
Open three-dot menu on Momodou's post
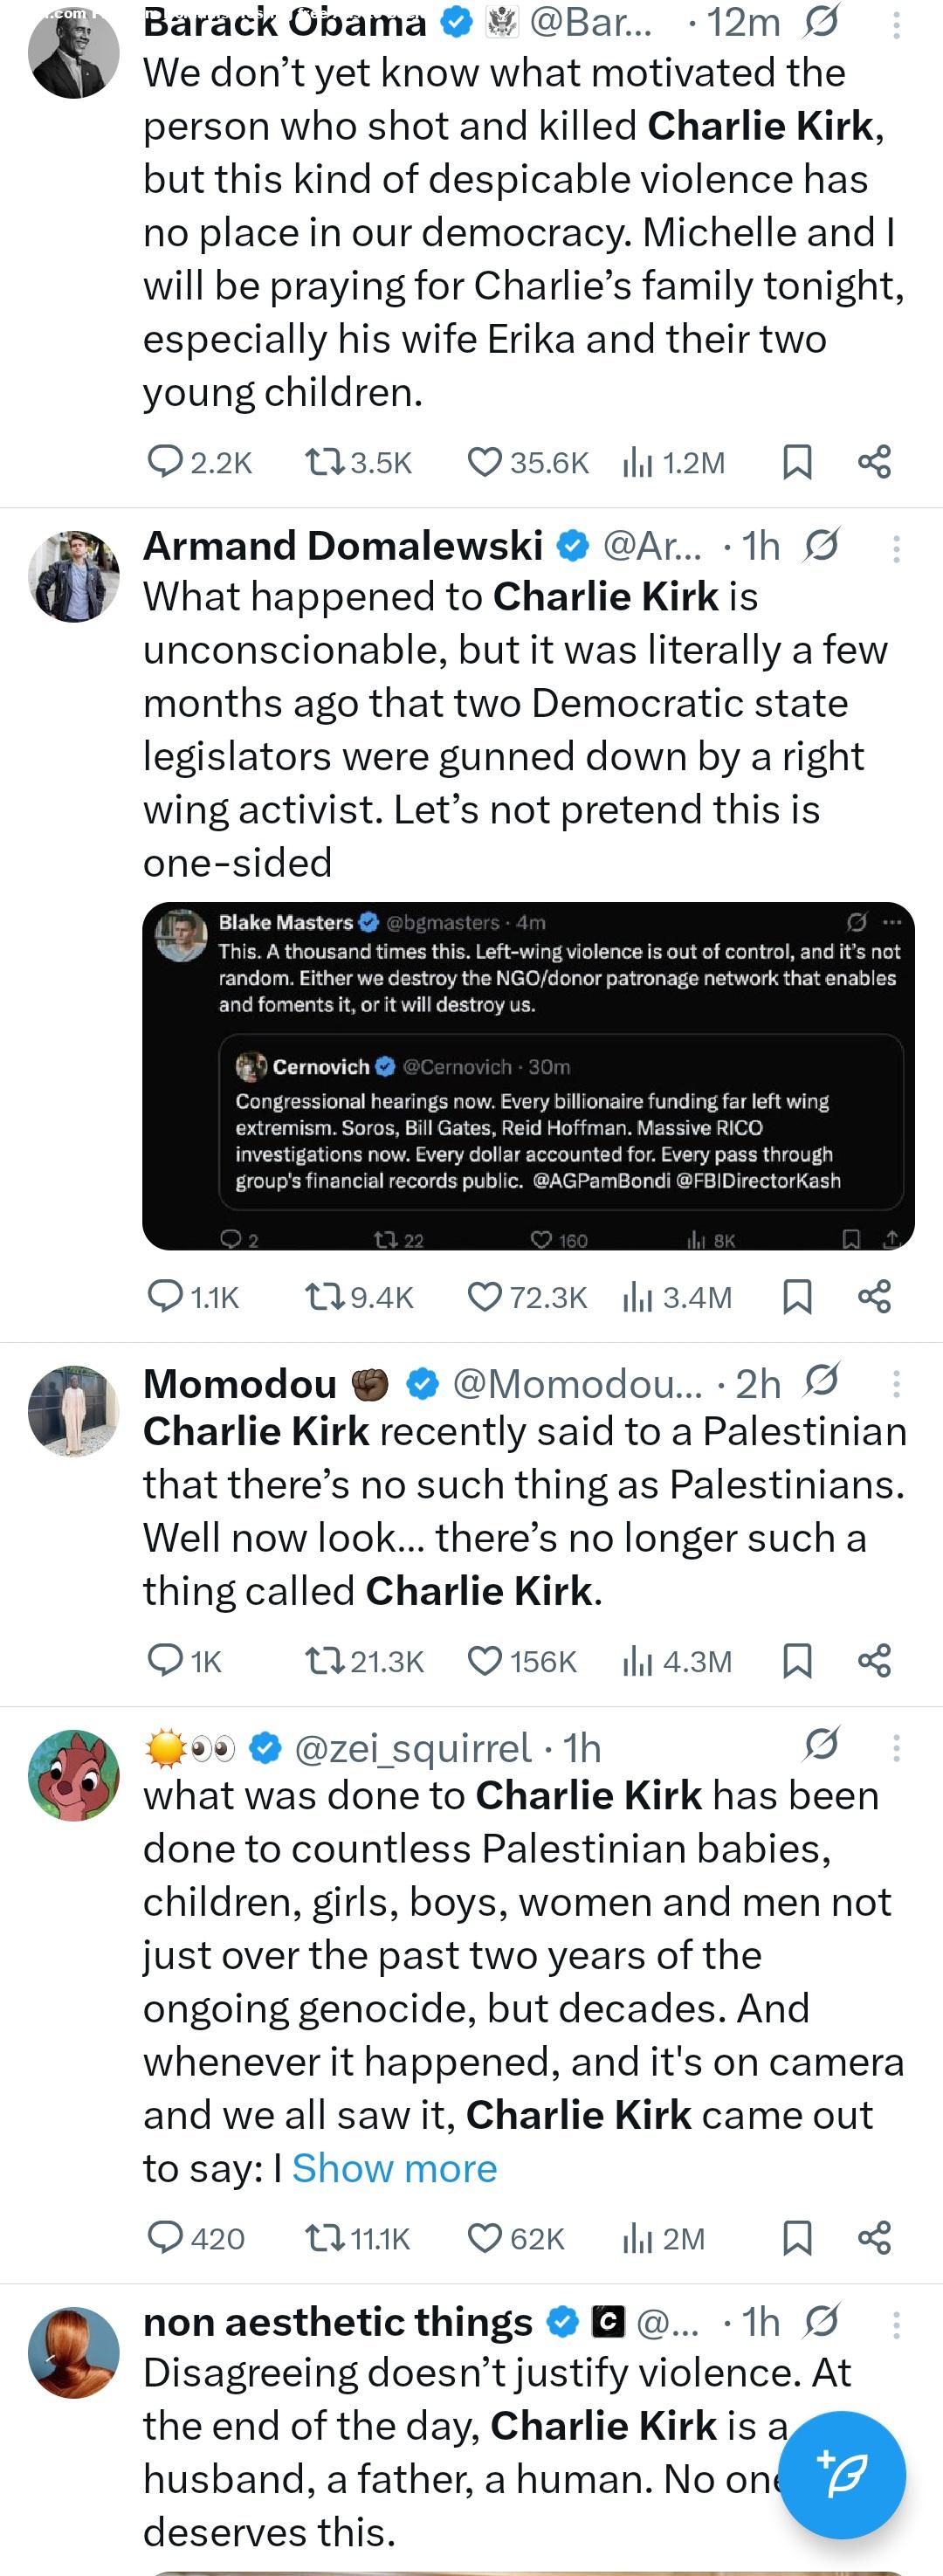896,1384
